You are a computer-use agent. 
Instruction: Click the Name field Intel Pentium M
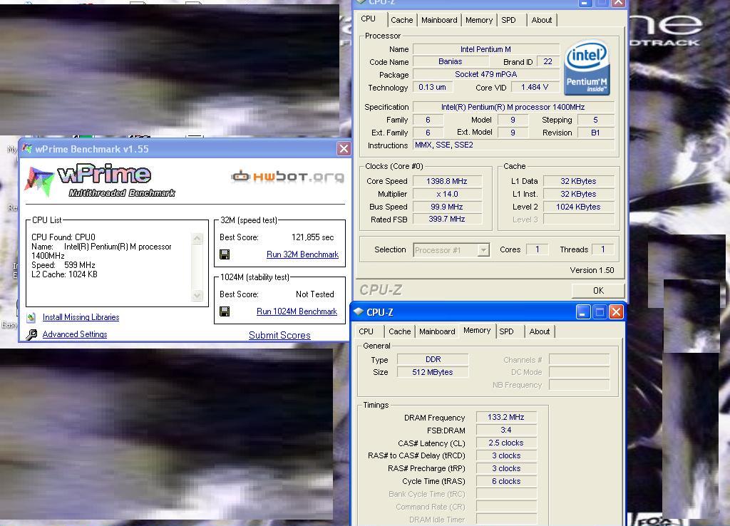tap(485, 49)
